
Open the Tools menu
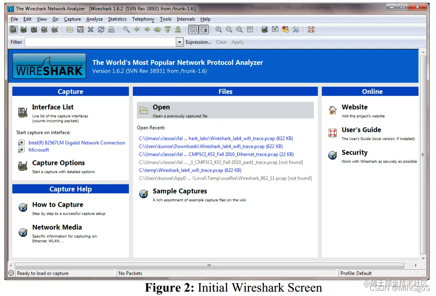[165, 19]
